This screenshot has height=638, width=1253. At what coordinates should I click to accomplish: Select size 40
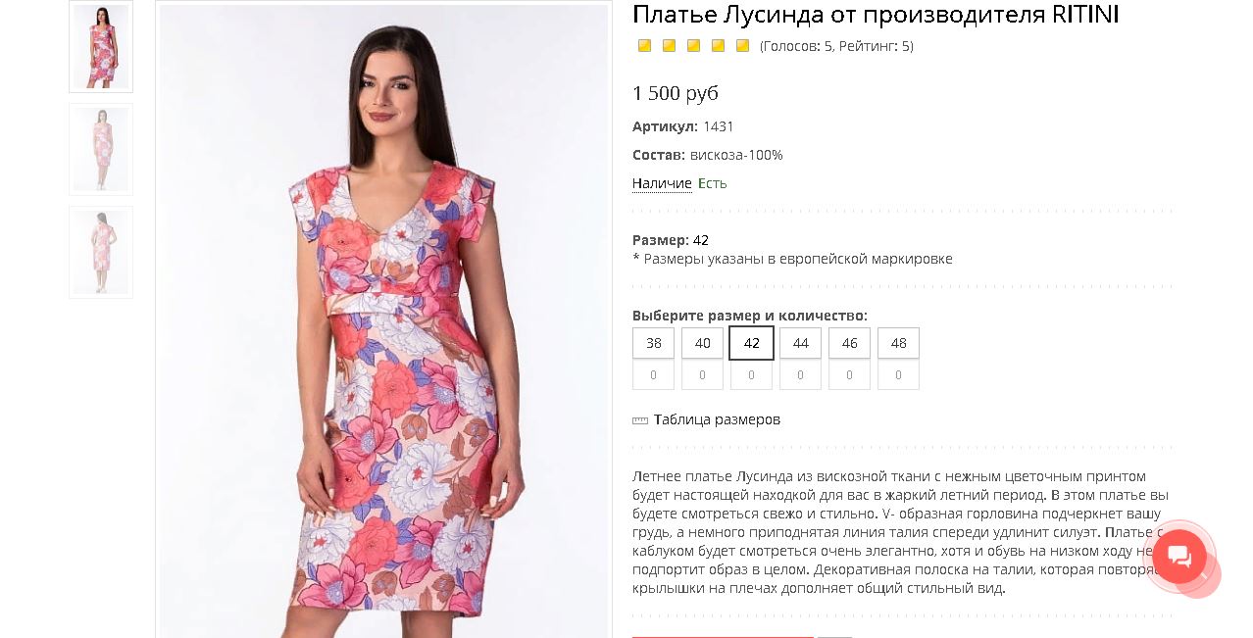pos(702,343)
